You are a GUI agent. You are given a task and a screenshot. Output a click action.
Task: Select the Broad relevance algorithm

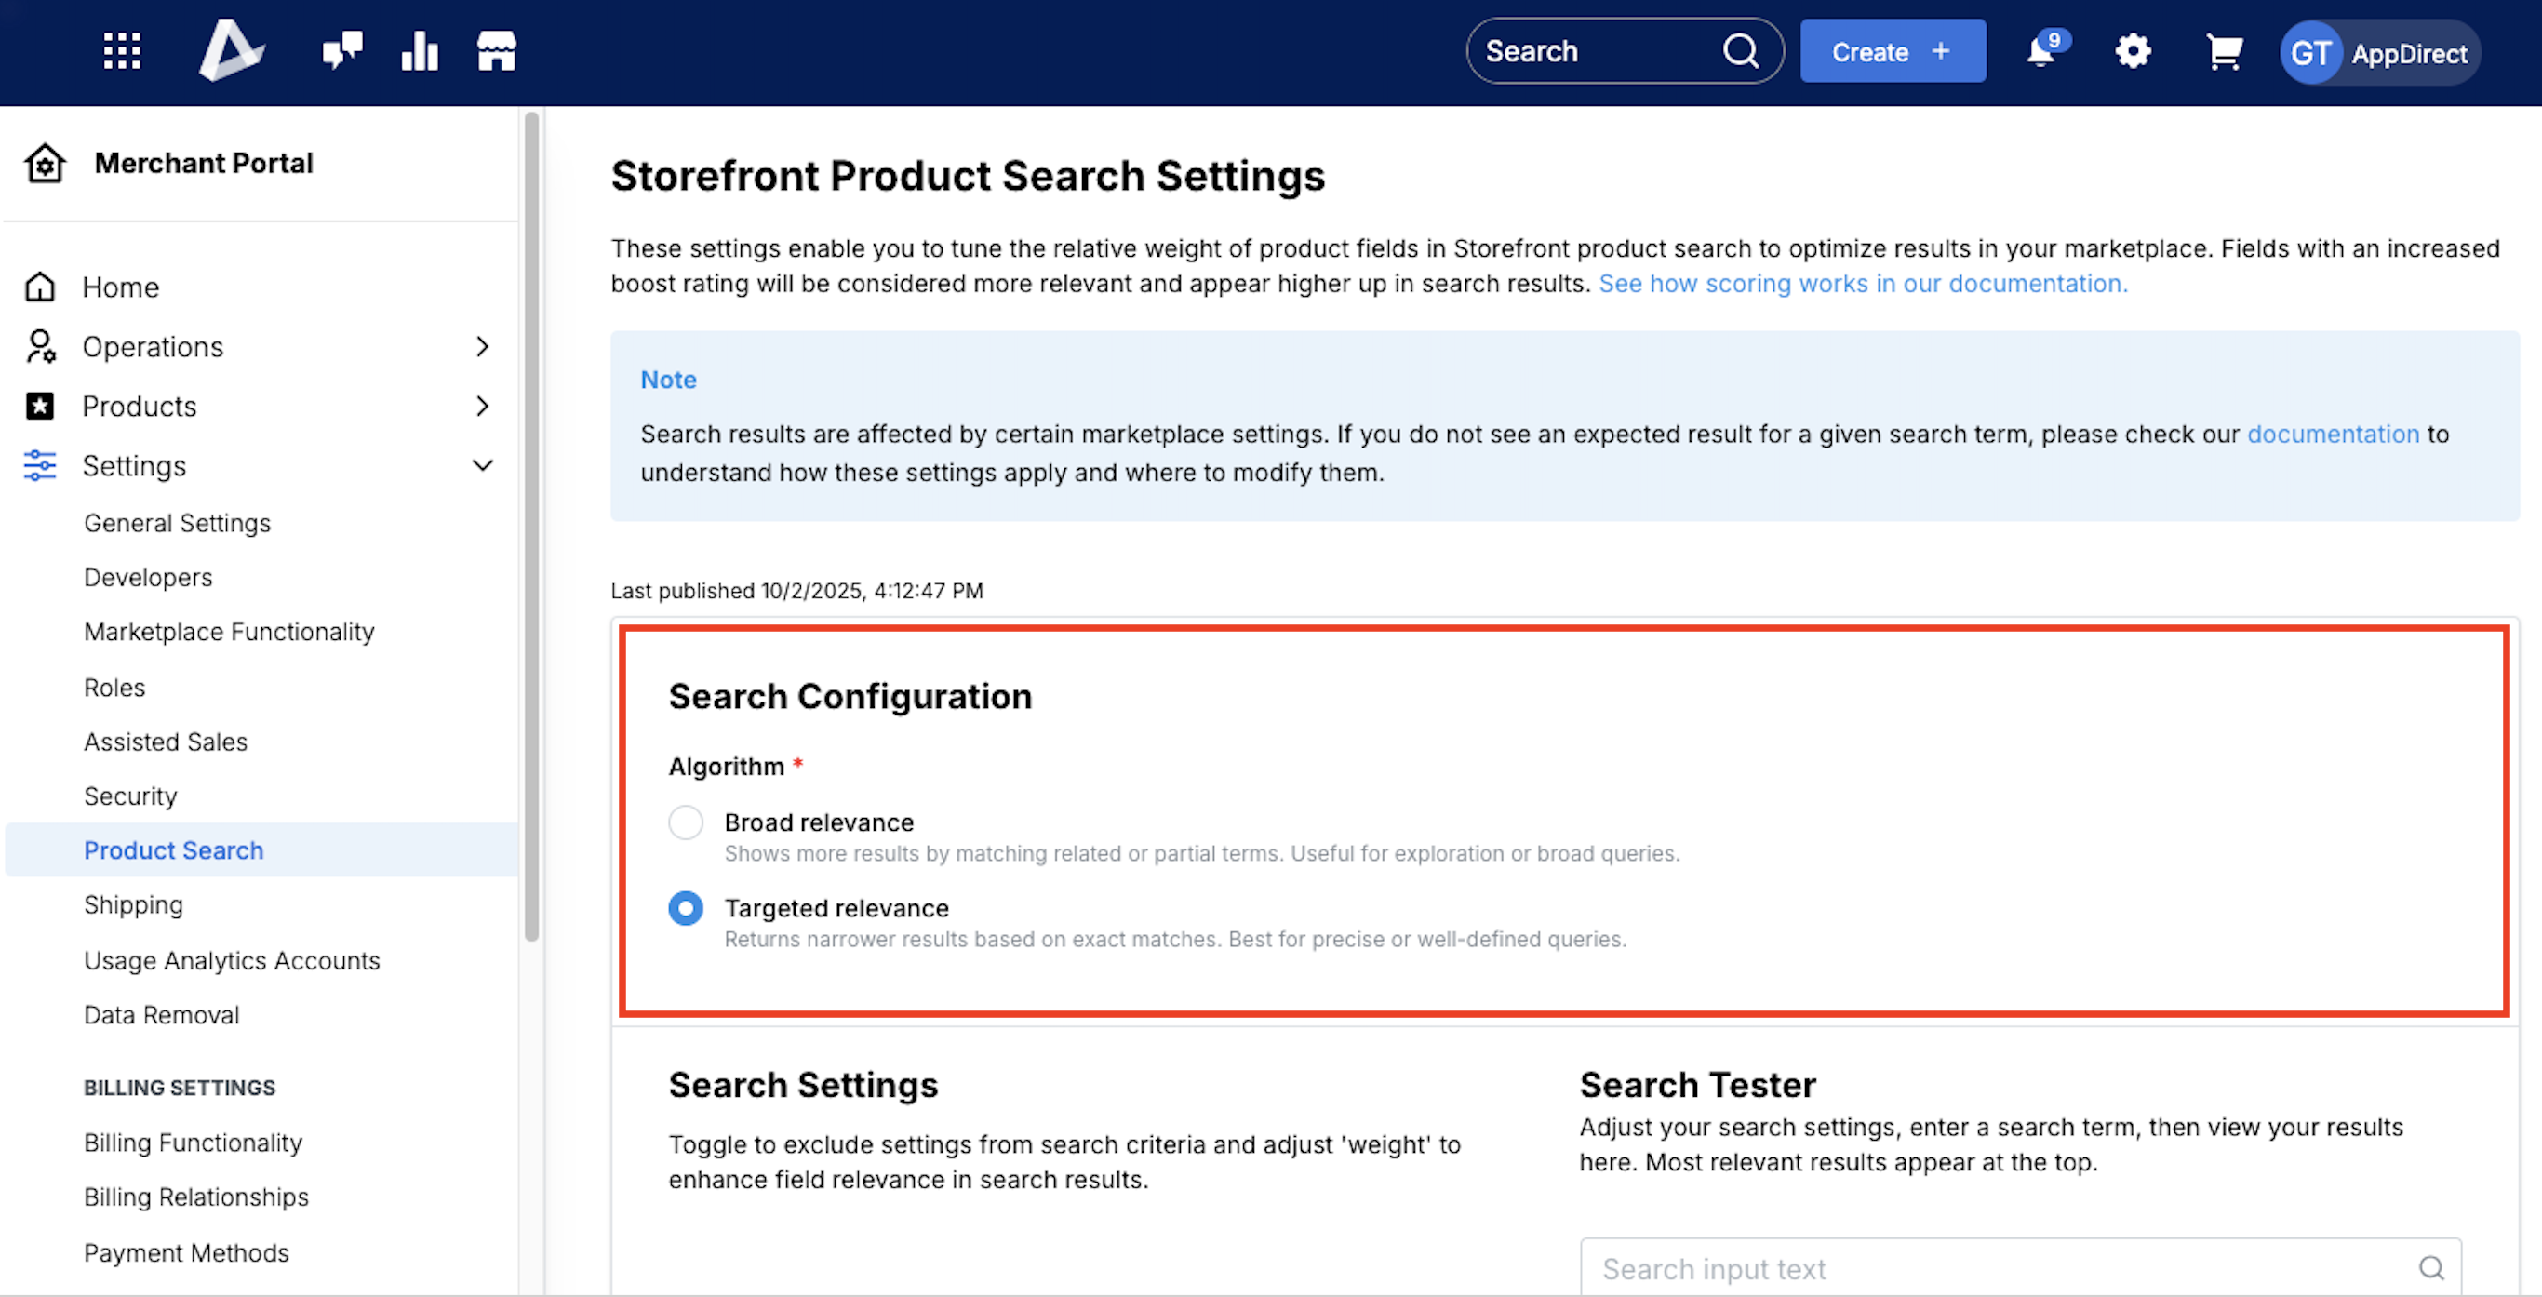click(x=686, y=822)
